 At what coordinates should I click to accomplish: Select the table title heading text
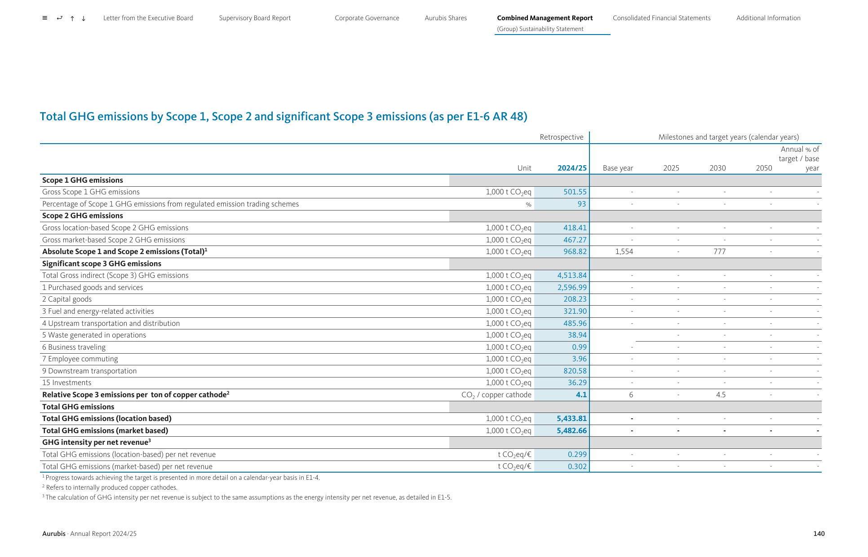(x=283, y=117)
